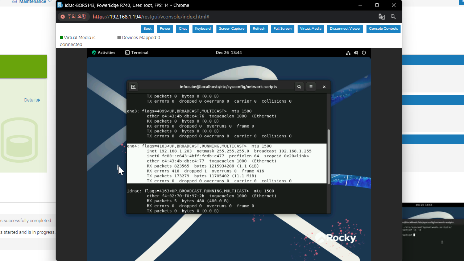The height and width of the screenshot is (261, 464).
Task: Click the terminal title infocube@localhost
Action: pyautogui.click(x=228, y=87)
